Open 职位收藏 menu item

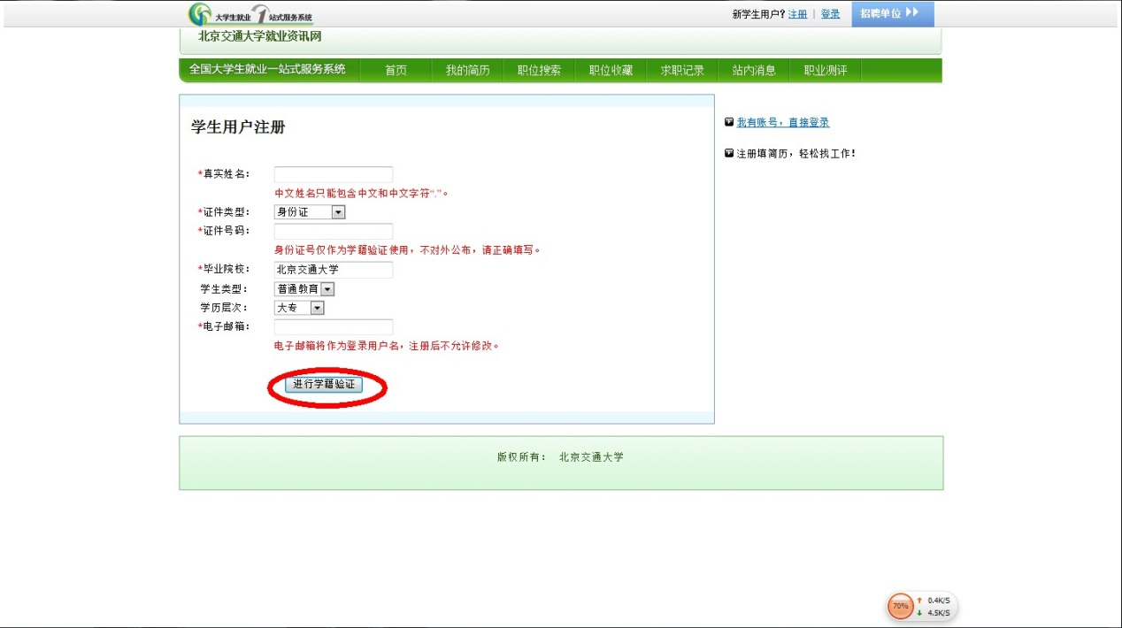coord(611,71)
